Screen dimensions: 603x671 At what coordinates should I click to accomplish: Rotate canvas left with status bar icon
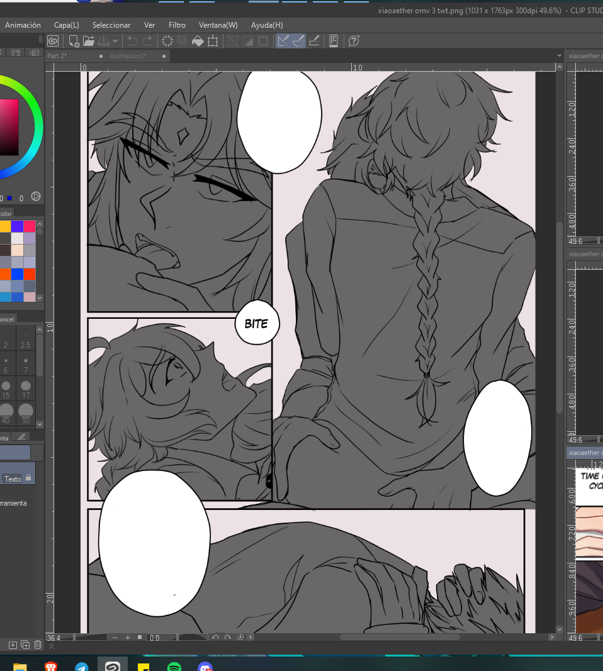pos(215,637)
